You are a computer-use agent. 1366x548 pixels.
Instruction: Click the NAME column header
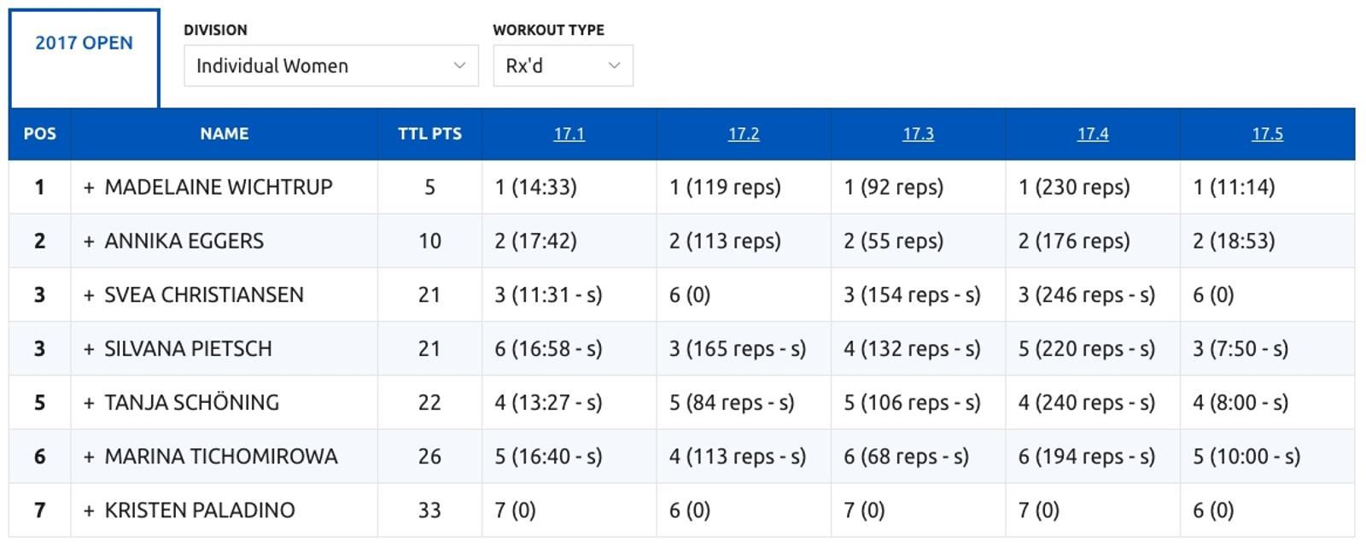225,134
